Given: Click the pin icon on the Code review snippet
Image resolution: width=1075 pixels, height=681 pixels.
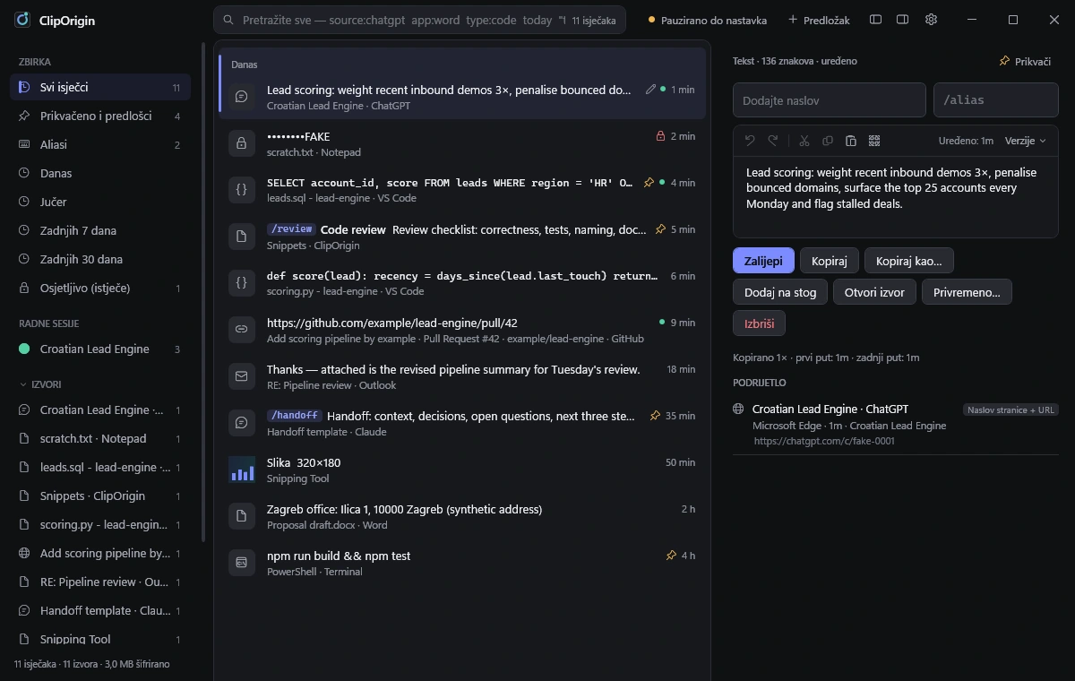Looking at the screenshot, I should [660, 229].
